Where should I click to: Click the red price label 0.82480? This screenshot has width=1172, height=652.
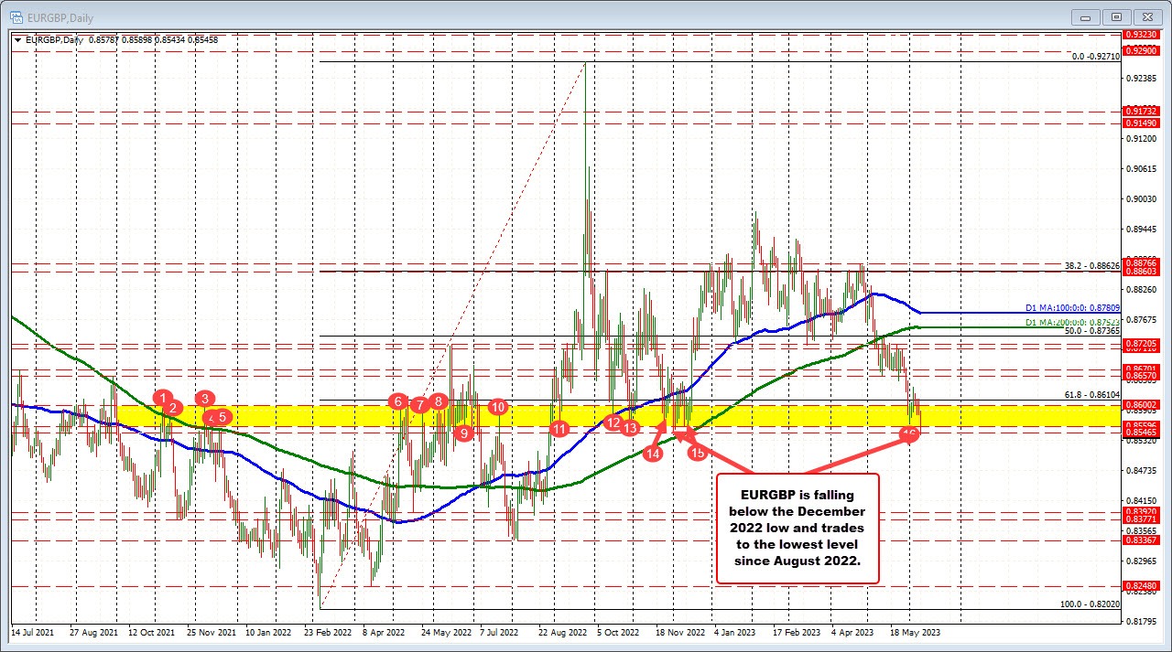[1143, 585]
